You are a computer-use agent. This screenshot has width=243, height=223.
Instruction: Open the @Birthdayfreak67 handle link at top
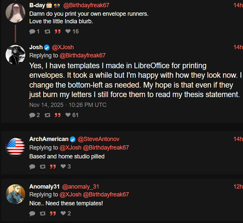pos(86,5)
